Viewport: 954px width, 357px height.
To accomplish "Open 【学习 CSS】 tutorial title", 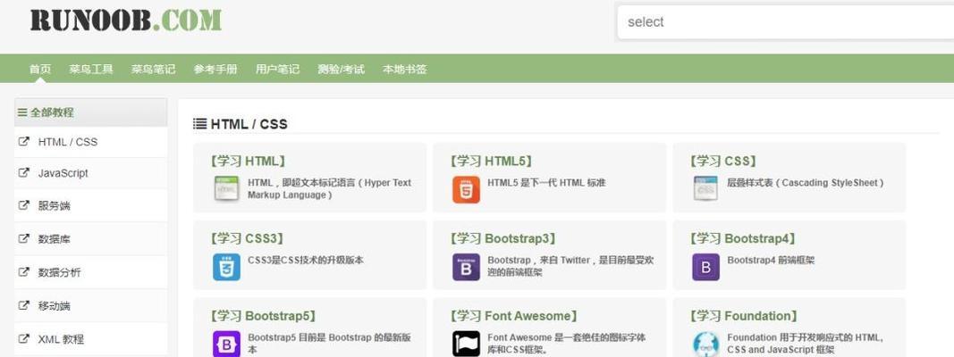I will coord(723,162).
